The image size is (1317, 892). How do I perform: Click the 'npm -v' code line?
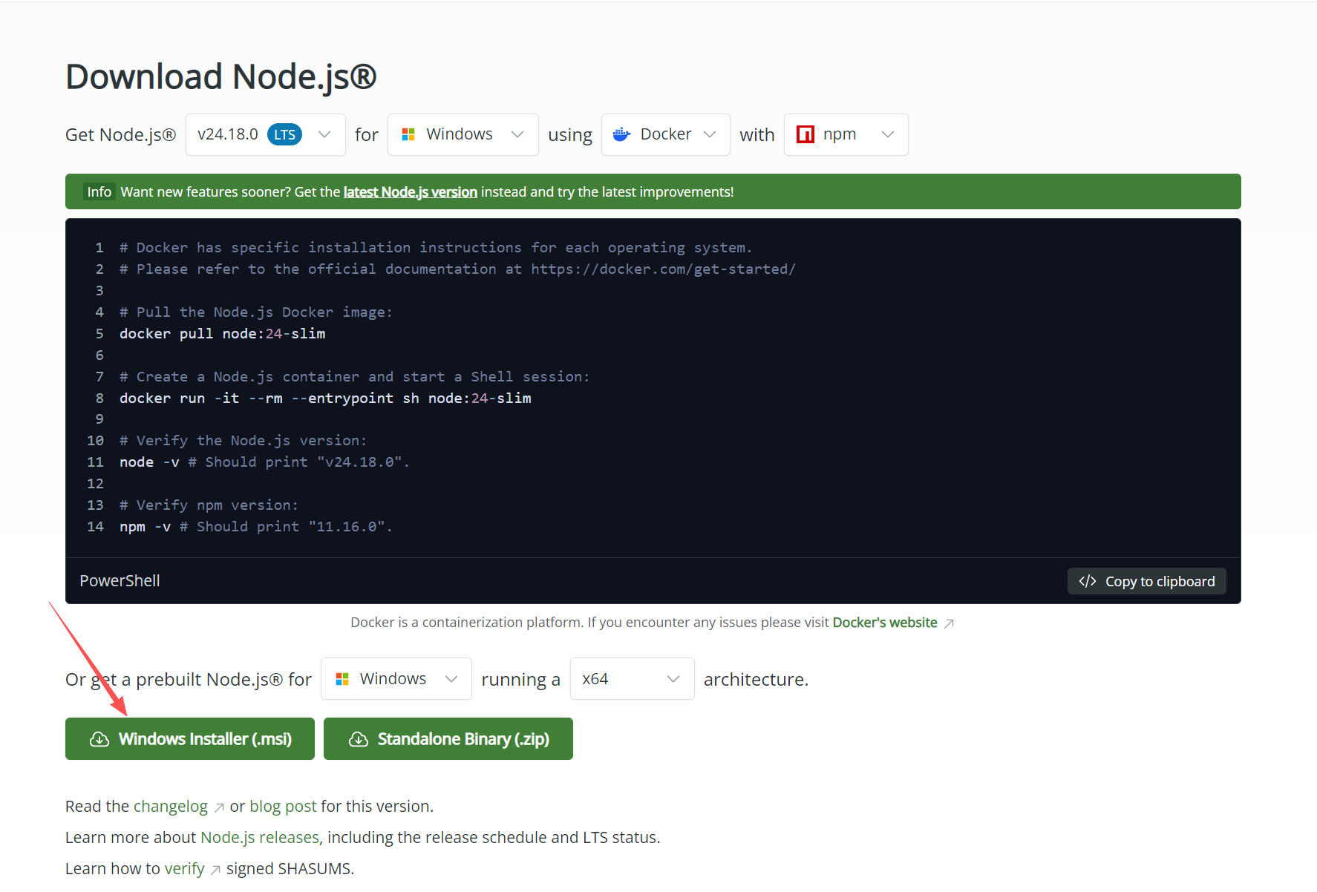[255, 526]
